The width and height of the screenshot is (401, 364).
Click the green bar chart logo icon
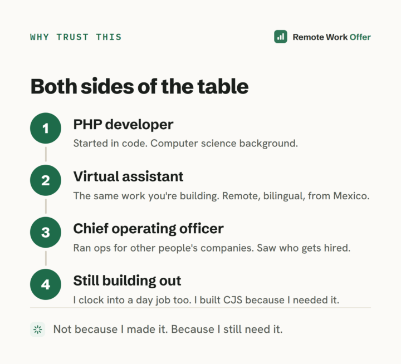point(281,37)
